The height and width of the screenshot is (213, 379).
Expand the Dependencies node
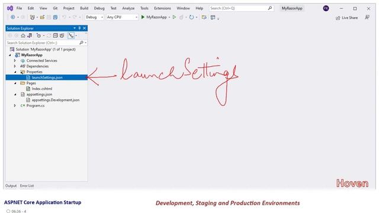point(15,66)
